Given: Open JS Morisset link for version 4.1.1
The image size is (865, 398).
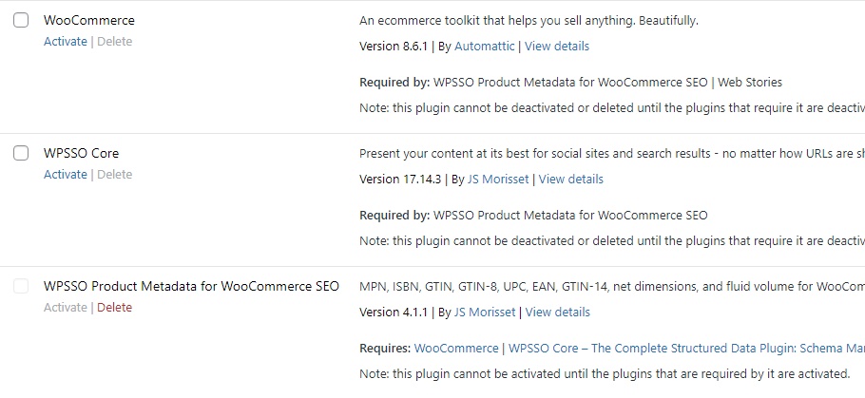Looking at the screenshot, I should click(x=485, y=312).
